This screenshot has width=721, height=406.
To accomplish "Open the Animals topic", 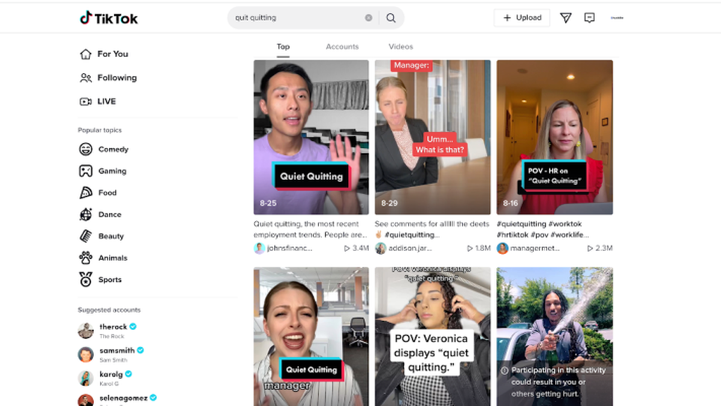I will tap(113, 258).
